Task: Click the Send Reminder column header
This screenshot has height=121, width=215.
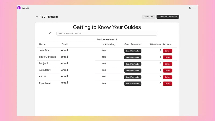Action: (x=133, y=44)
